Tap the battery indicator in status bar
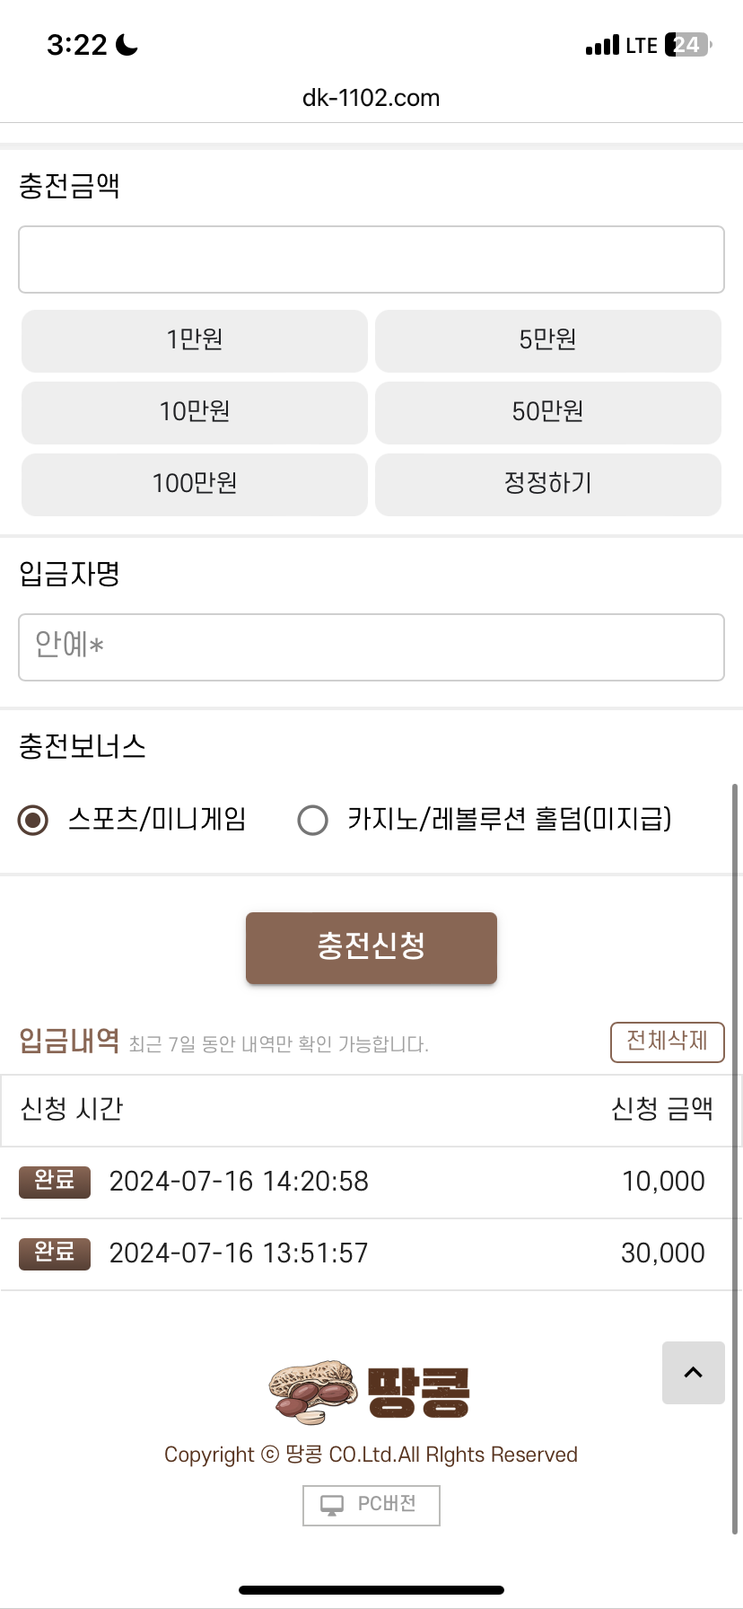The height and width of the screenshot is (1609, 743). (687, 45)
